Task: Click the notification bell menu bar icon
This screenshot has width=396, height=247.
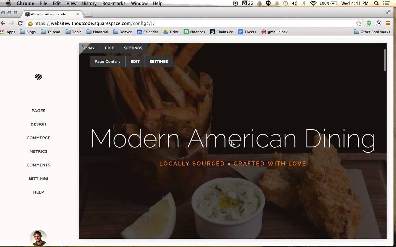Action: (277, 3)
